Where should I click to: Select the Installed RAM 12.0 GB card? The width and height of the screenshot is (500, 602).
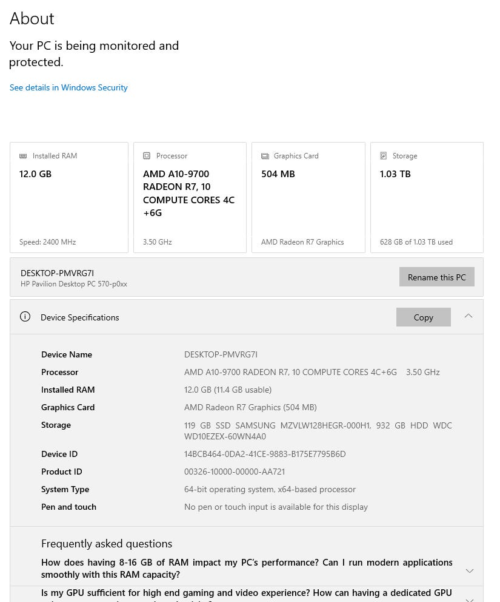pos(69,197)
